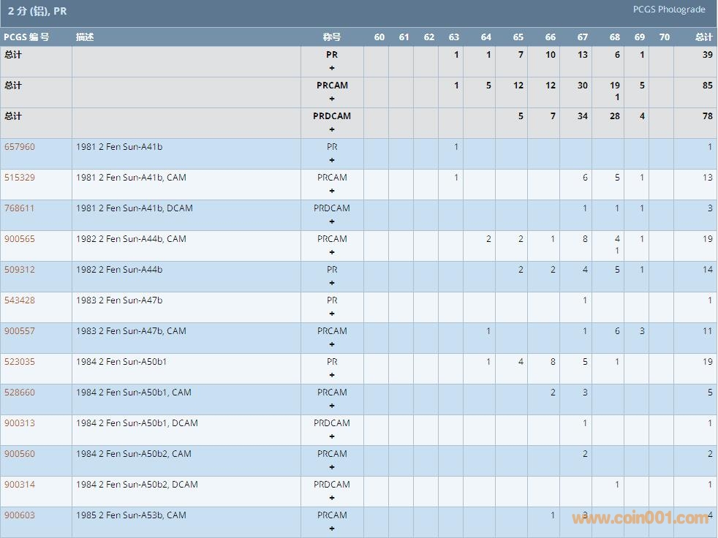
Task: Open coin number 515329 link
Action: click(x=19, y=178)
